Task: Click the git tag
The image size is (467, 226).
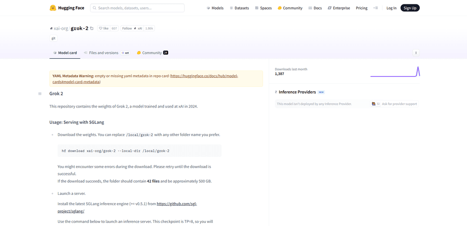Action: (x=53, y=38)
